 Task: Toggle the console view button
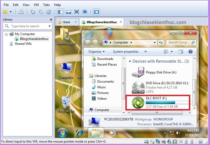(96, 12)
